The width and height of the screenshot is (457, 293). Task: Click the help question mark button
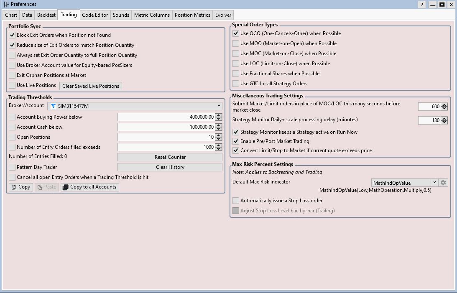[x=422, y=5]
